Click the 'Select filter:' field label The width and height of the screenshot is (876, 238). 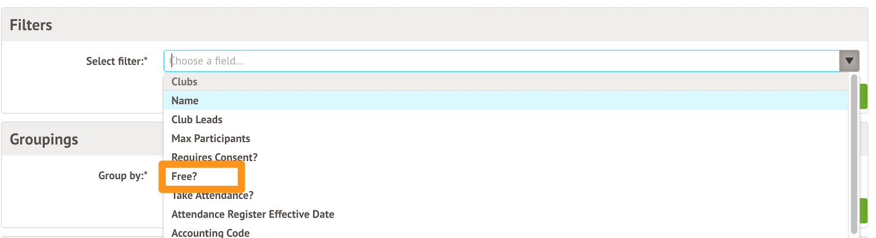point(115,61)
